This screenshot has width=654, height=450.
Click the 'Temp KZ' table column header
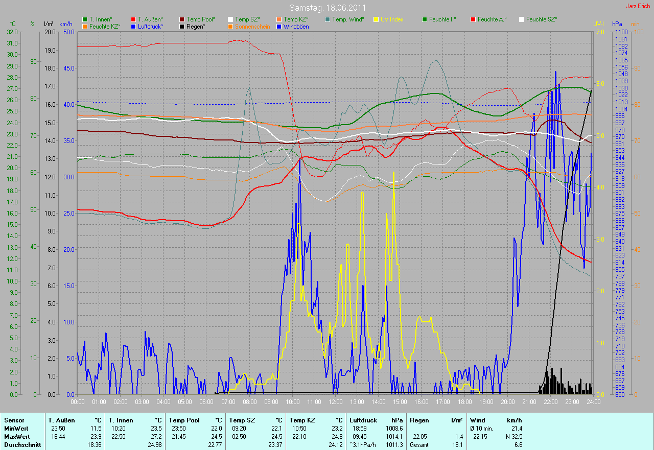click(301, 420)
